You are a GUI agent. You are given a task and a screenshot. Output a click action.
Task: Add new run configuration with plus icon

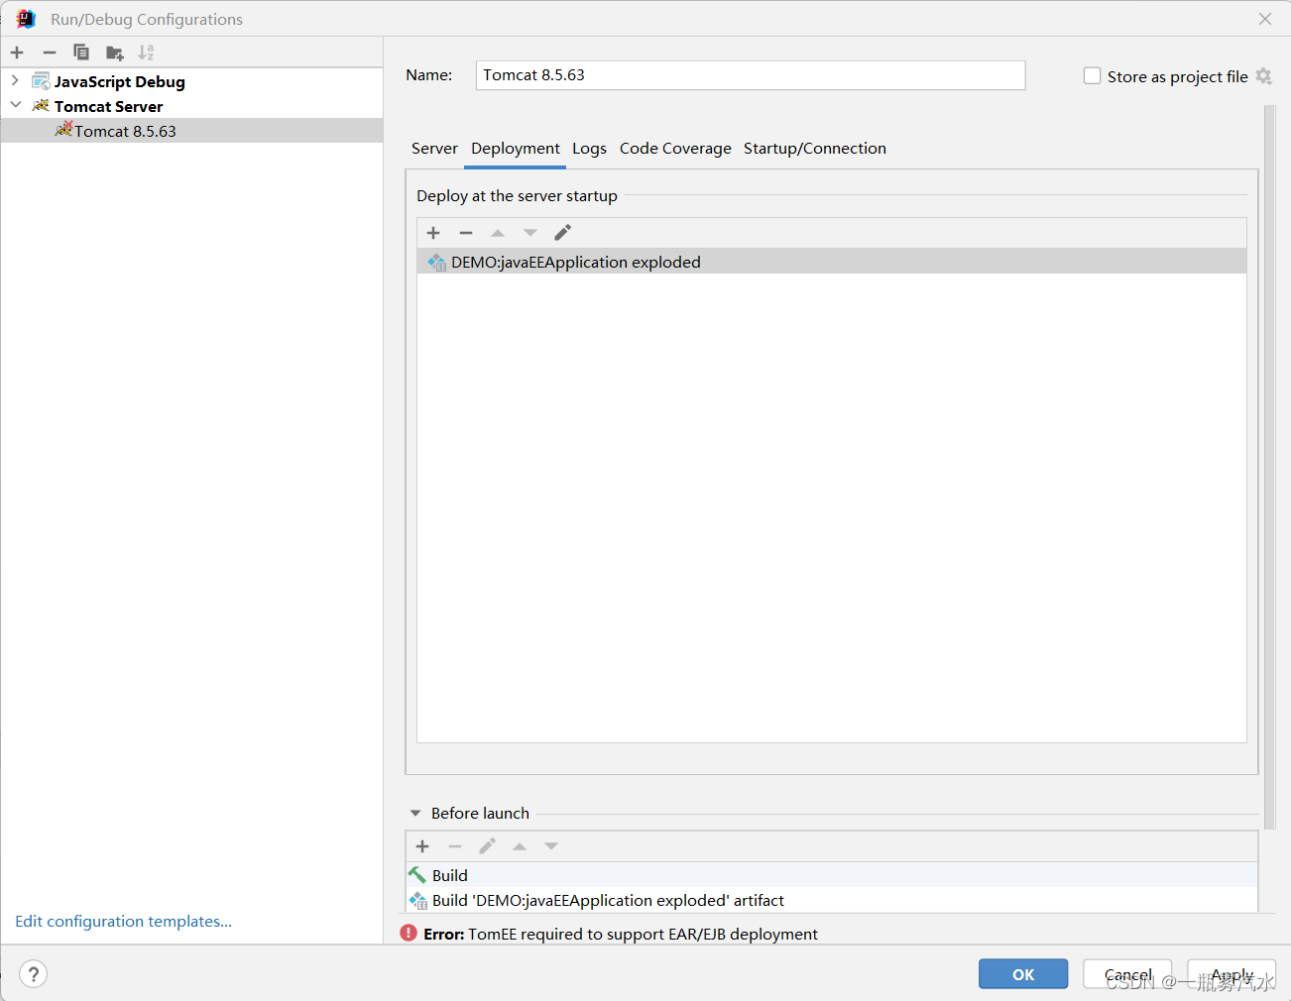point(17,53)
